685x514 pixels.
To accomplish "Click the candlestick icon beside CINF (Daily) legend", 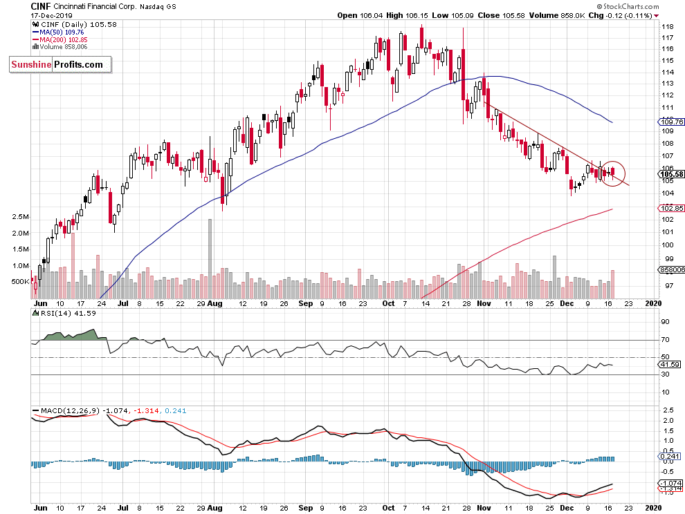I will point(35,25).
